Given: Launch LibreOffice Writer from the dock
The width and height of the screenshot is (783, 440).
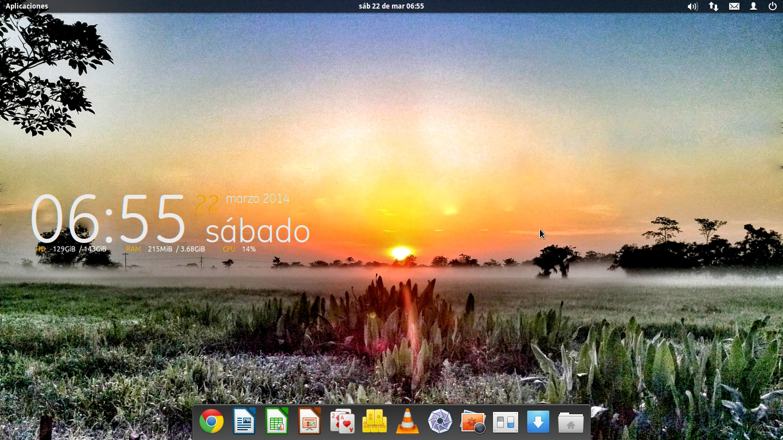Looking at the screenshot, I should point(244,422).
